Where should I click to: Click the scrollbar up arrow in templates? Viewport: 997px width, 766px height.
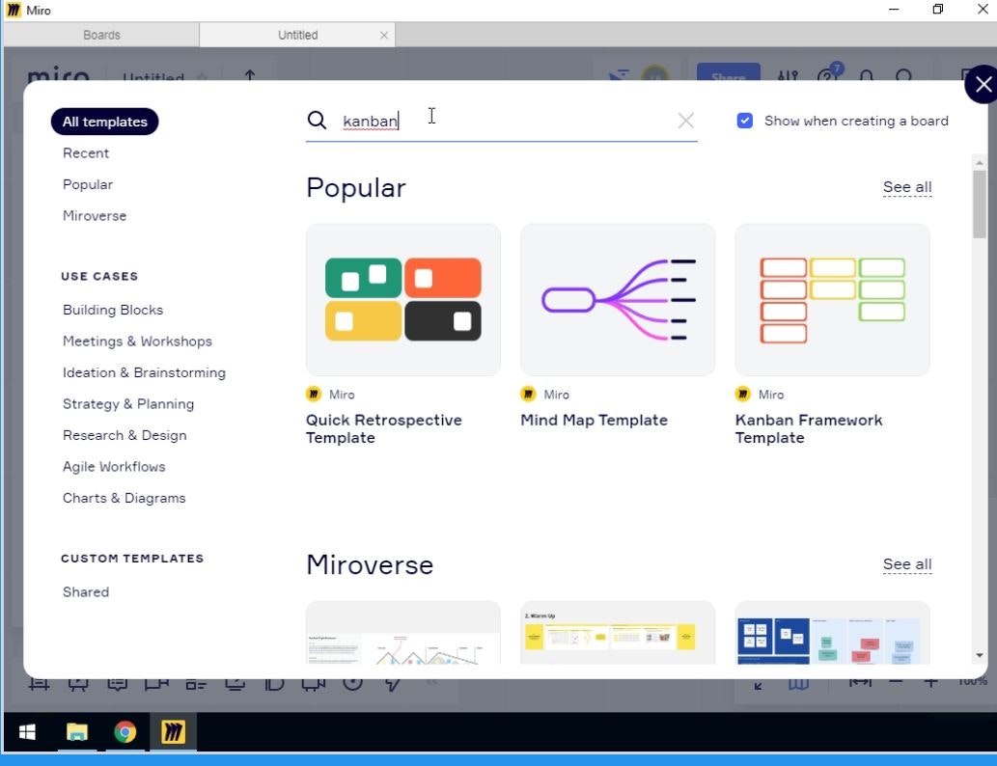click(x=980, y=163)
